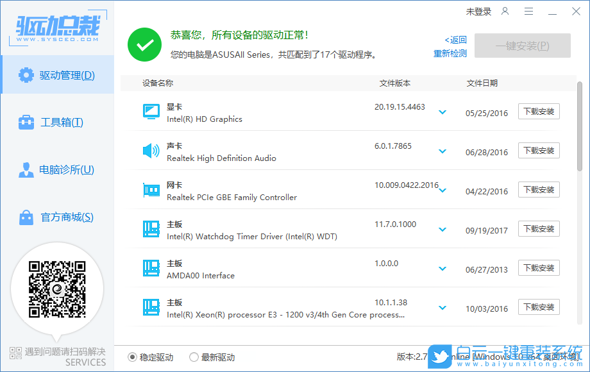This screenshot has width=590, height=372.
Task: Click the motherboard icon for Watchdog Timer Driver
Action: tap(151, 228)
